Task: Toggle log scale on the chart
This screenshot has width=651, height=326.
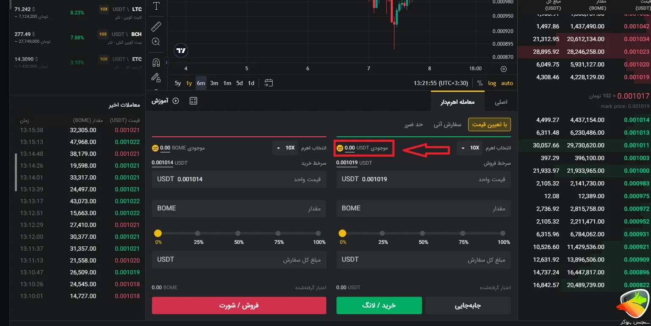Action: click(492, 83)
